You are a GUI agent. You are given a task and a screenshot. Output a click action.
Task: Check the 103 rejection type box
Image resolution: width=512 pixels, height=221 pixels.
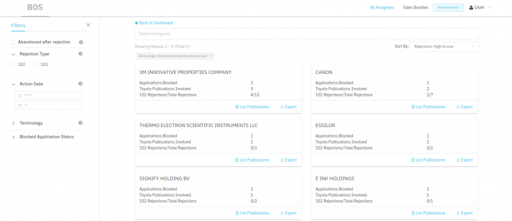coord(35,64)
